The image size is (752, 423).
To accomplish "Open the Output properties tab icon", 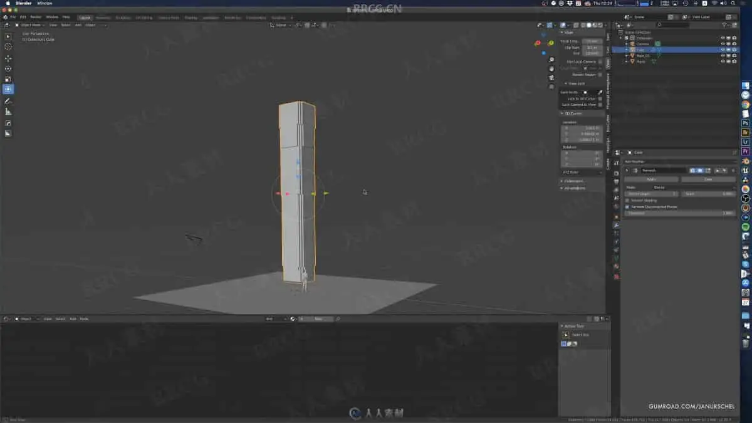I will 616,182.
